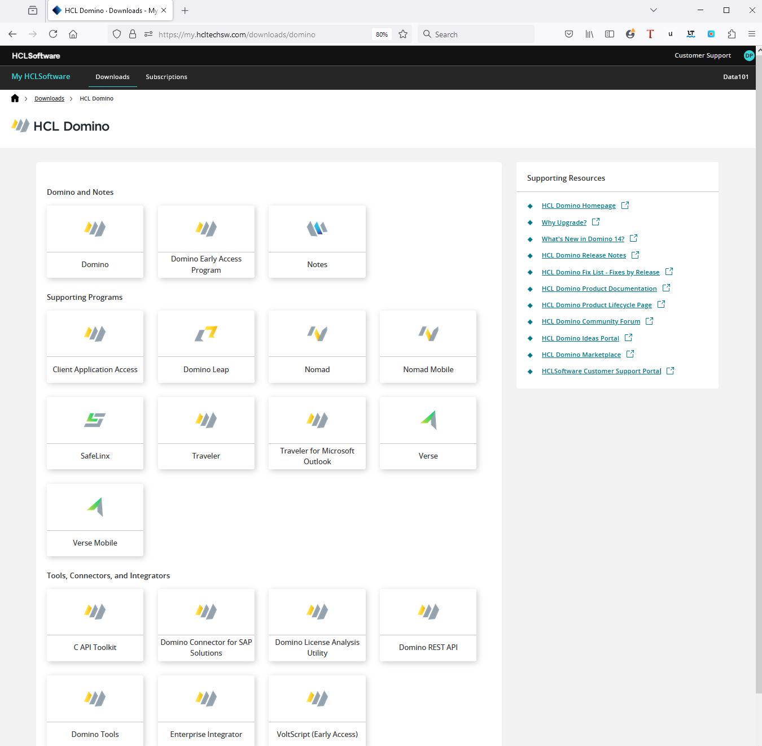Open the SafeLinx product tile
This screenshot has height=746, width=762.
tap(95, 433)
